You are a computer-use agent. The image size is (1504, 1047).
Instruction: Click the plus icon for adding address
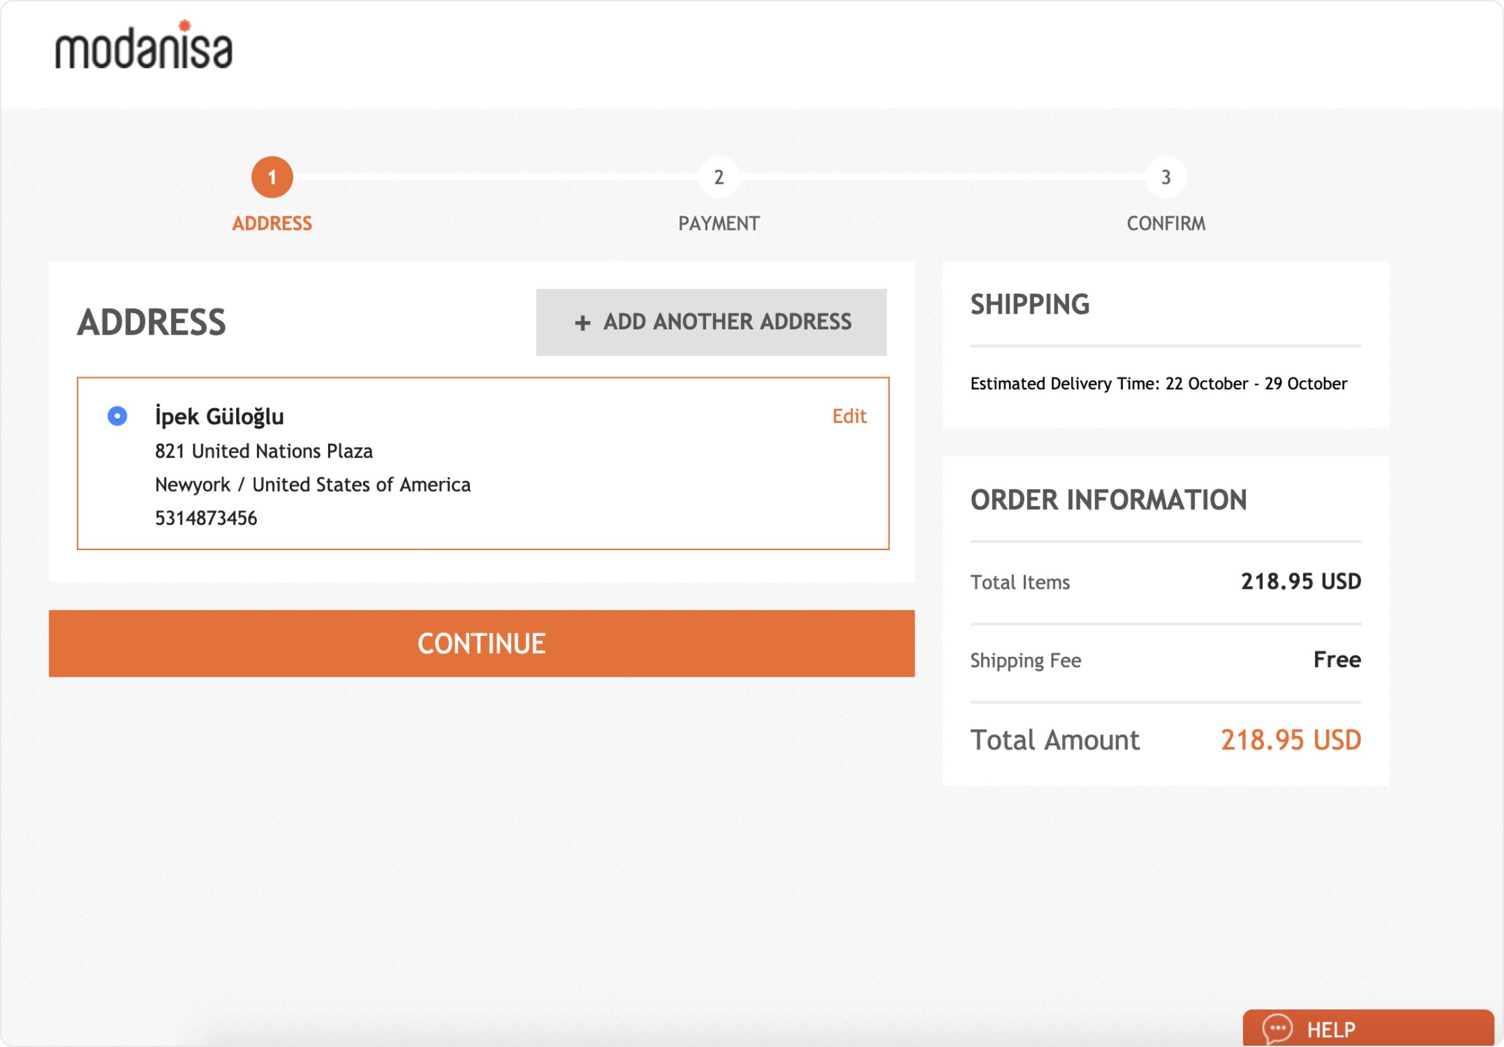pyautogui.click(x=582, y=323)
